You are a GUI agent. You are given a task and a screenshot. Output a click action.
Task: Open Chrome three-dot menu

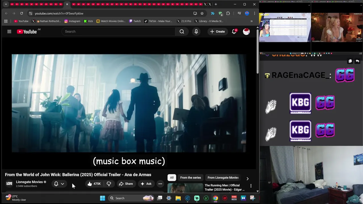click(254, 13)
